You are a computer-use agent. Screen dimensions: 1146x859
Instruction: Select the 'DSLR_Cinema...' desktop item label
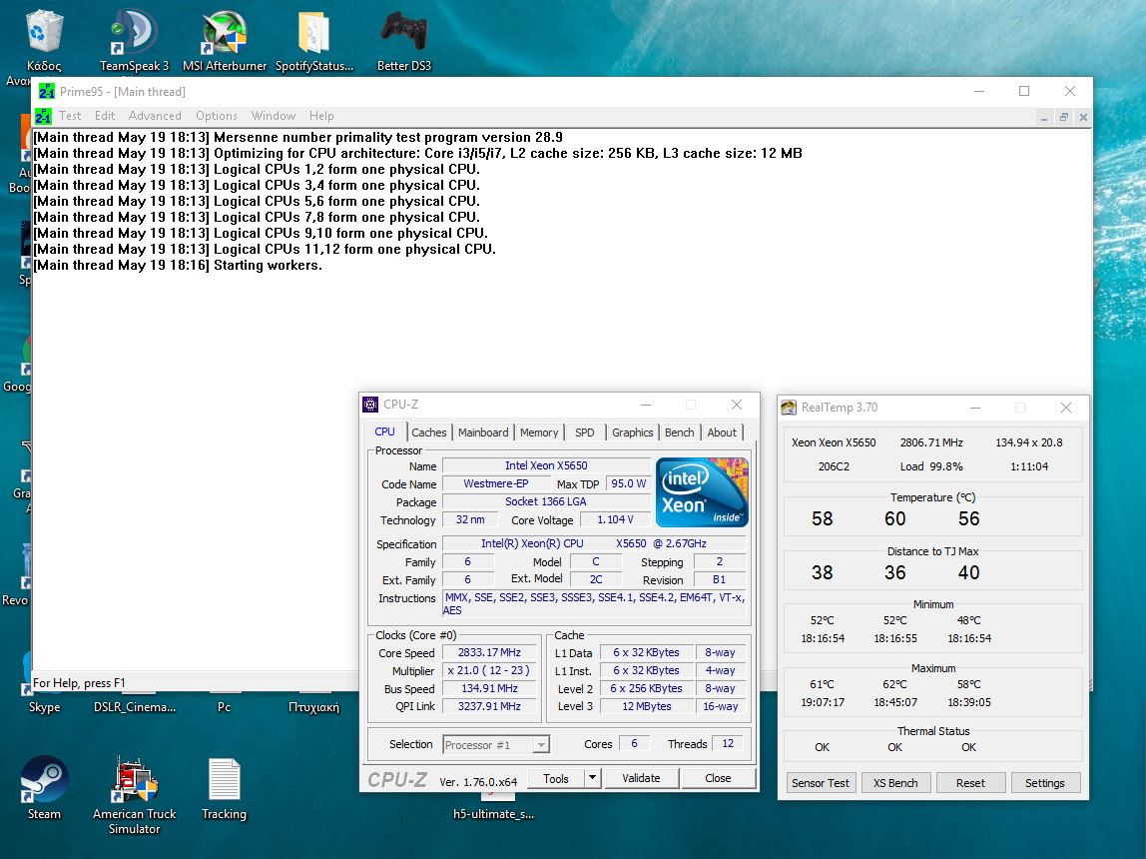[135, 707]
